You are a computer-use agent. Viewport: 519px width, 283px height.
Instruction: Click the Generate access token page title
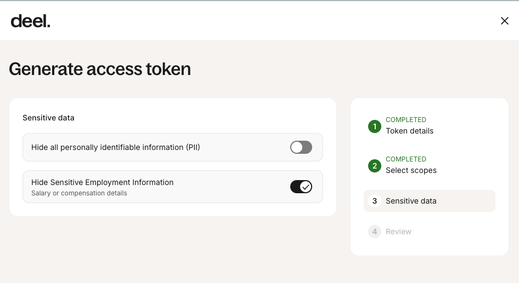coord(100,69)
